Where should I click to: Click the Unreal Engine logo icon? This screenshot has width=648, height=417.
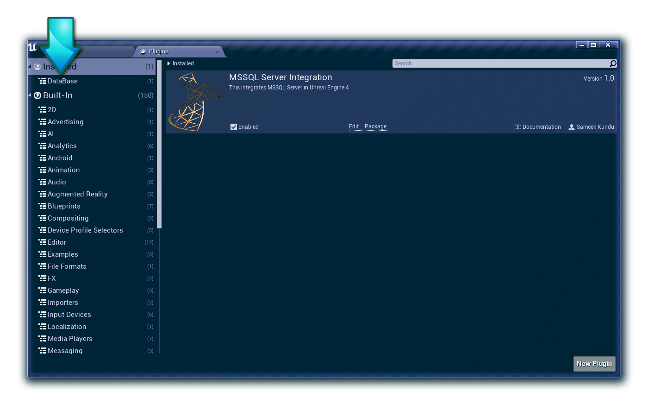click(x=32, y=47)
